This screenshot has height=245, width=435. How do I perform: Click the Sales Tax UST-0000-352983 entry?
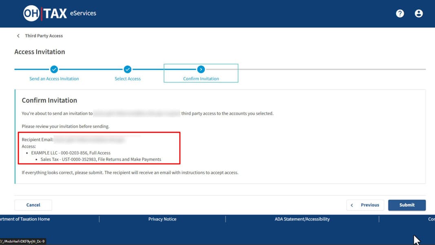pos(101,159)
